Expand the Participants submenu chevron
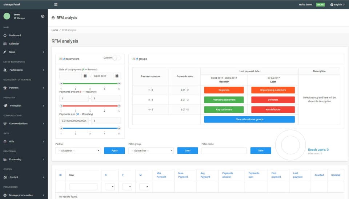Screen dimensions: 349x199 43,70
